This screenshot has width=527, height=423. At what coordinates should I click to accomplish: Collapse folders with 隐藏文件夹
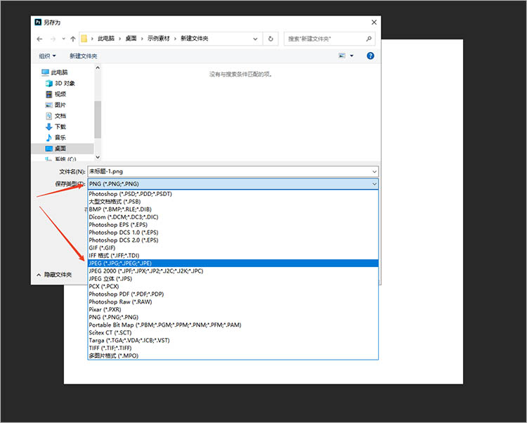point(54,275)
